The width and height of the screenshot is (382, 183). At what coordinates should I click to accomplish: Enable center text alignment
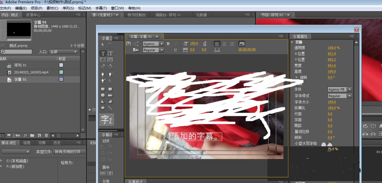[224, 44]
